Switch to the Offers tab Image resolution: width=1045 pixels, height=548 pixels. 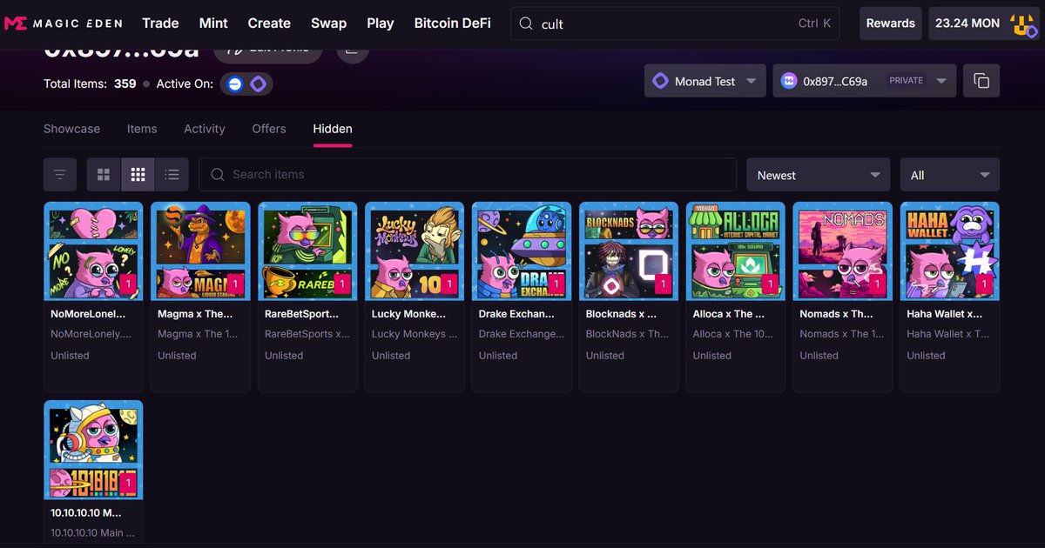[x=269, y=129]
